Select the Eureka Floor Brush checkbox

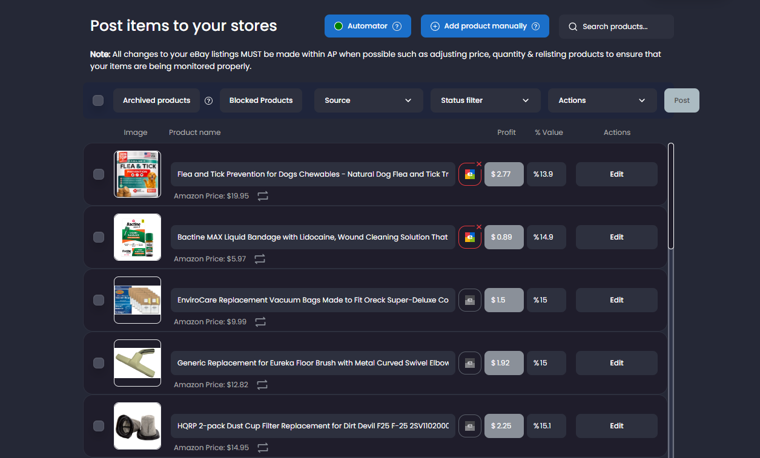tap(99, 363)
